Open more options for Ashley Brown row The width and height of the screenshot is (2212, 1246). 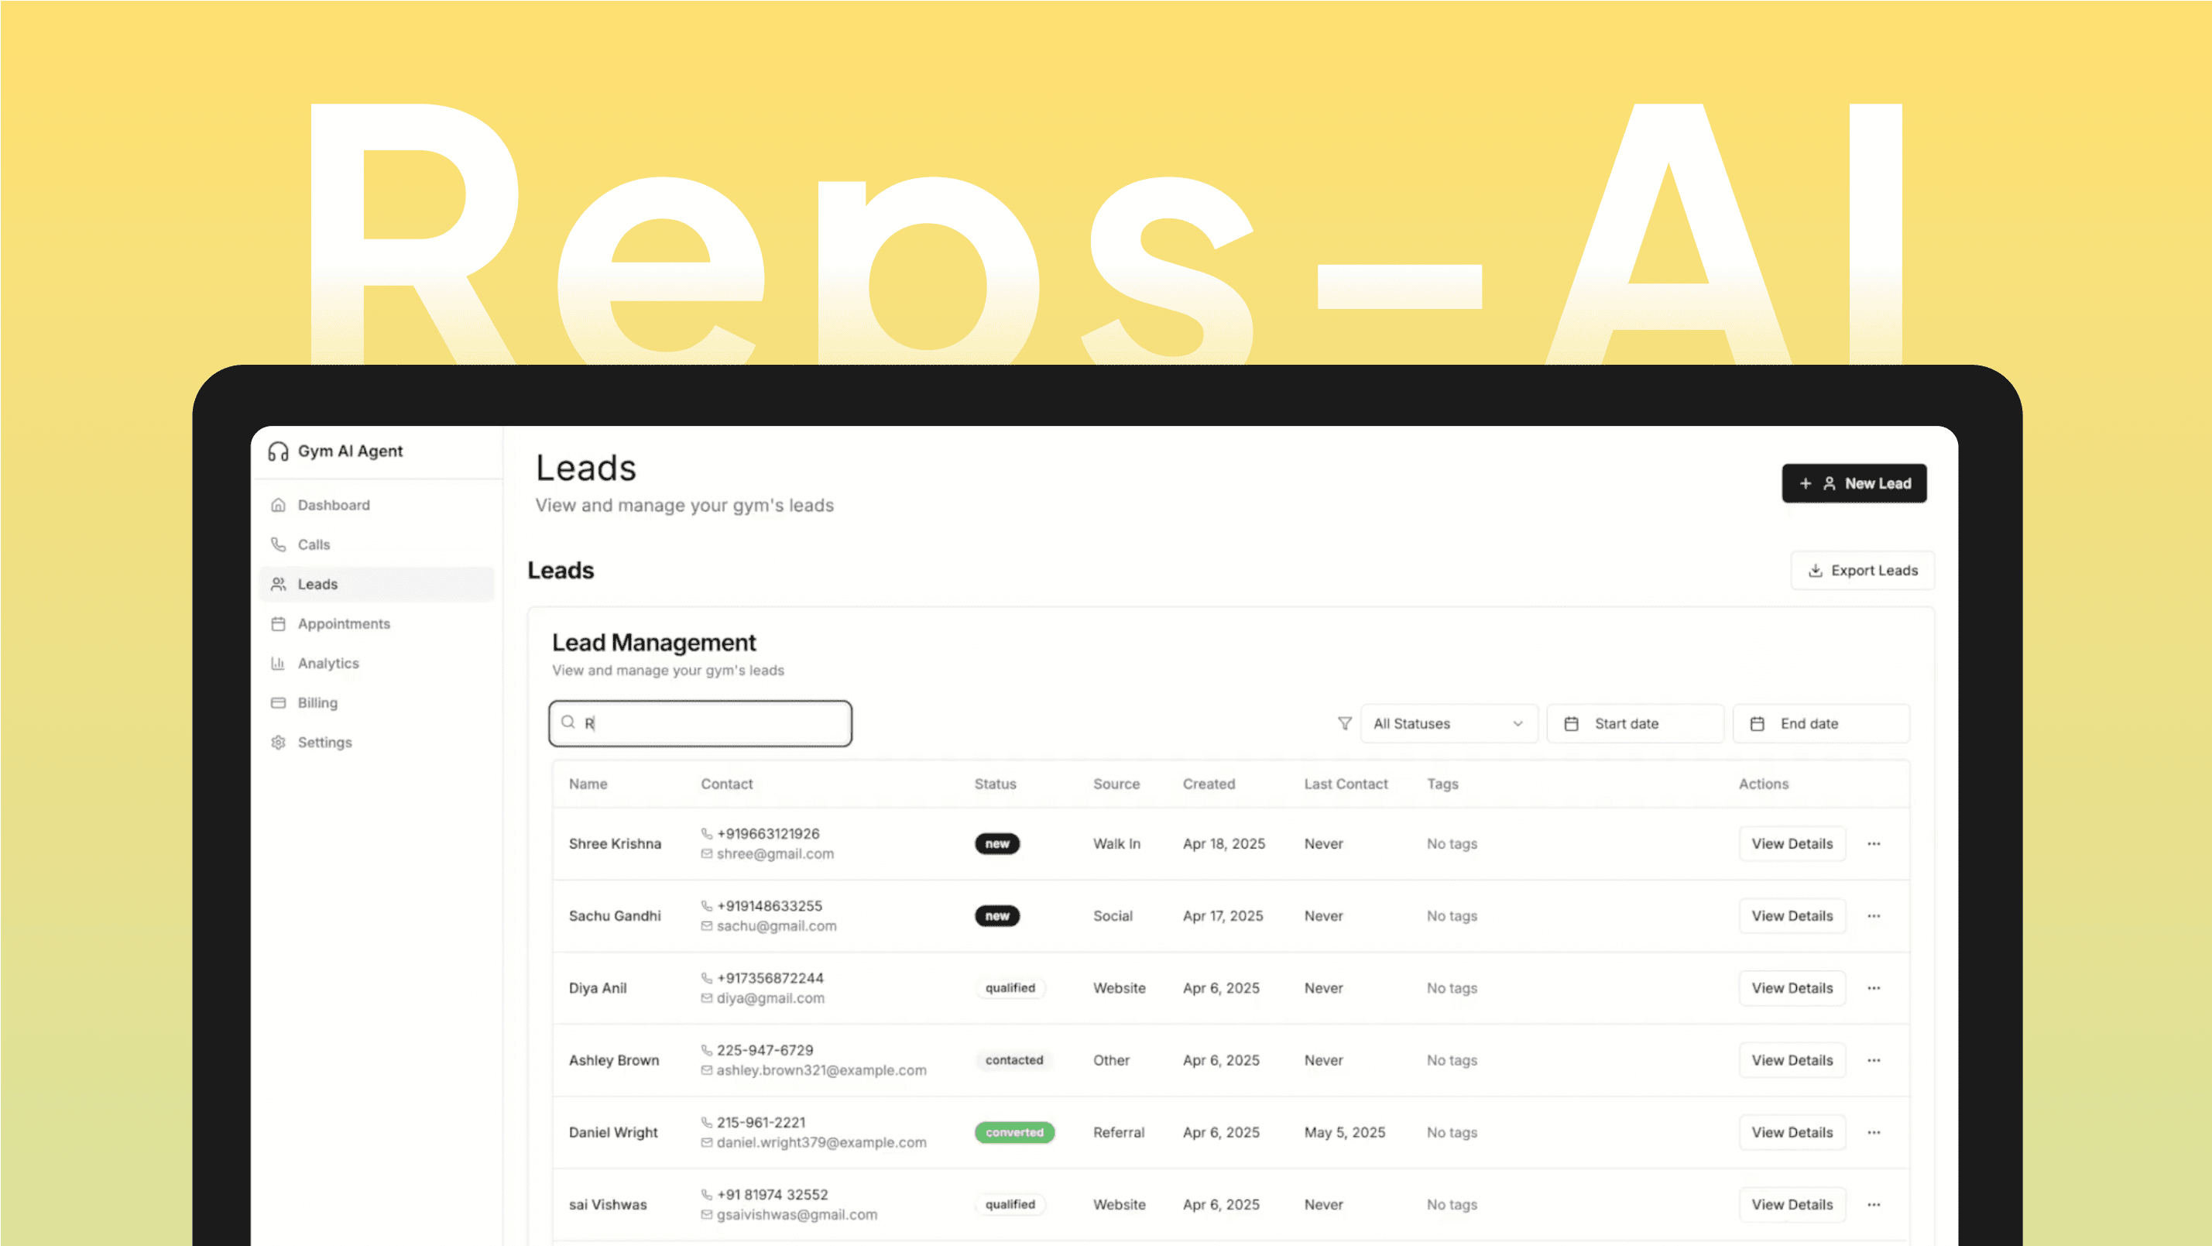[1874, 1060]
